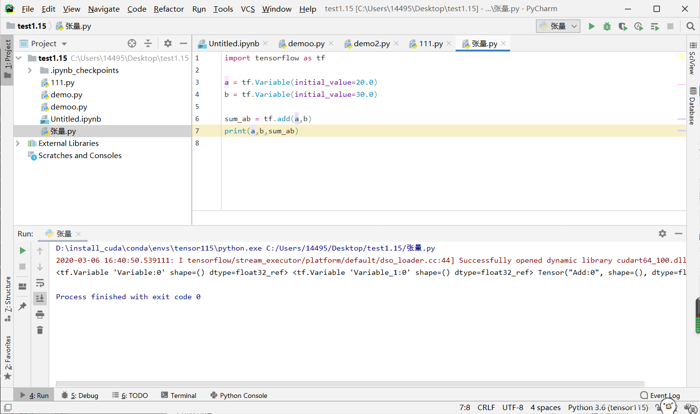The image size is (700, 414).
Task: Rerun 张量 in Run panel
Action: click(22, 251)
